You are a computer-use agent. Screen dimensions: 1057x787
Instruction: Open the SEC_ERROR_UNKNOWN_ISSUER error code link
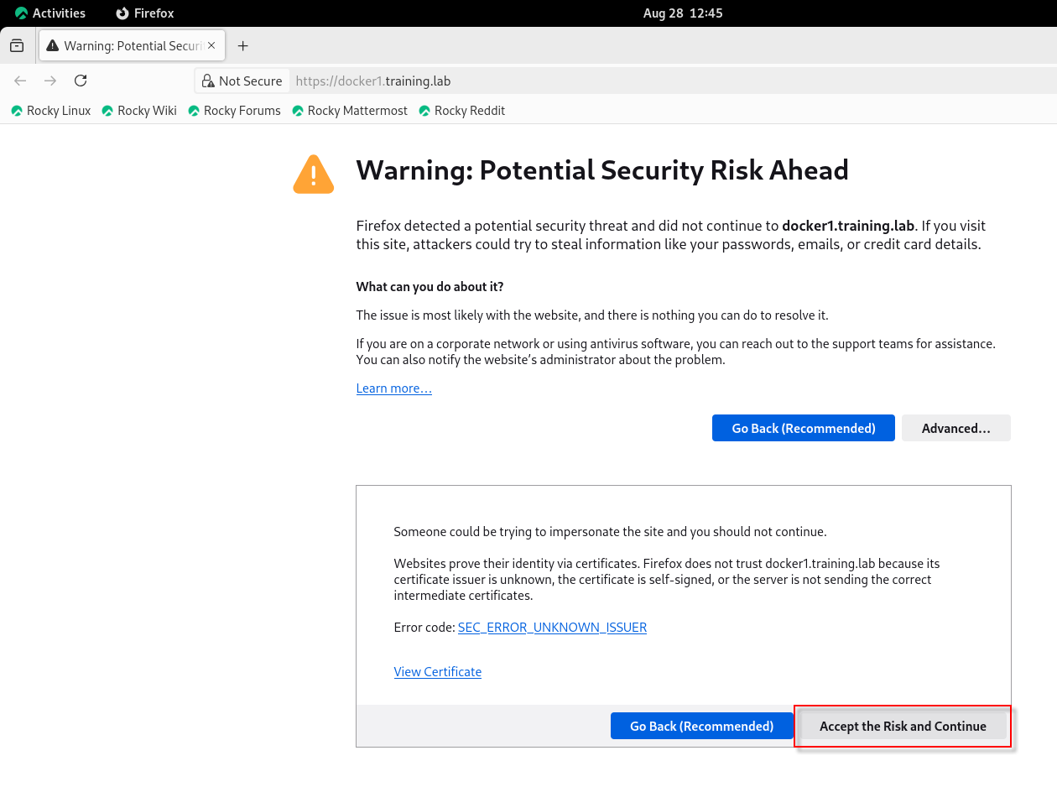coord(552,628)
